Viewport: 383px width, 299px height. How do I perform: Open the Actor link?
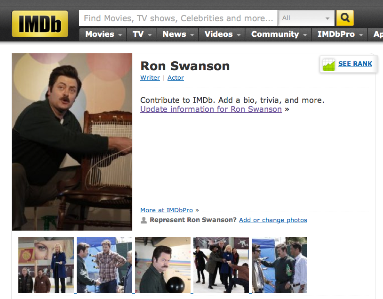pos(176,78)
